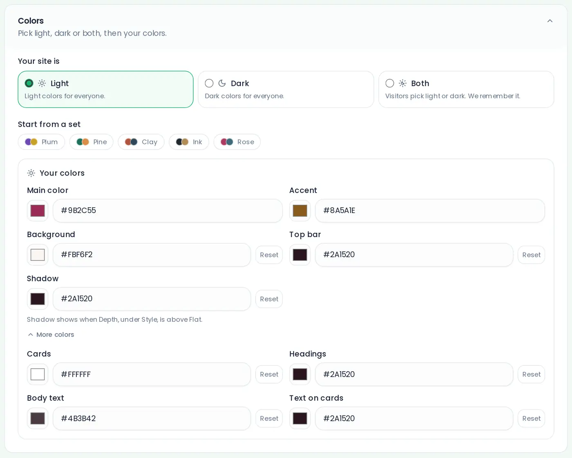This screenshot has height=458, width=572.
Task: Open the Accent color swatch picker
Action: [x=300, y=211]
